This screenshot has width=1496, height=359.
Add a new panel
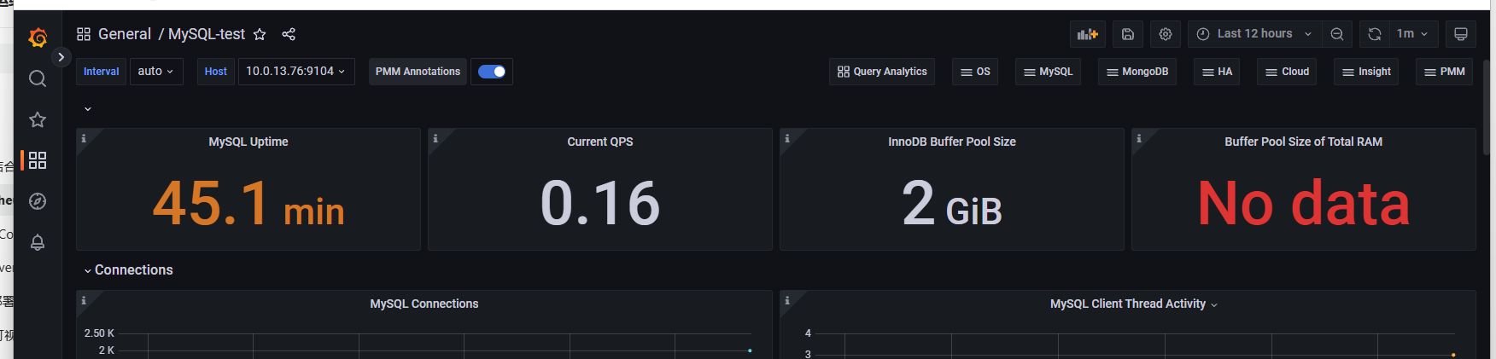coord(1088,34)
